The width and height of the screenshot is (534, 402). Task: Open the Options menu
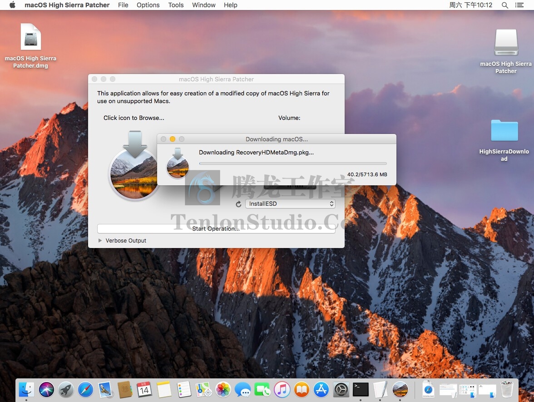pos(148,5)
